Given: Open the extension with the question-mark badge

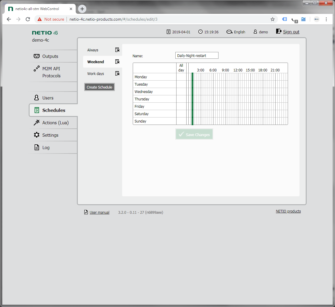Looking at the screenshot, I should tap(294, 20).
